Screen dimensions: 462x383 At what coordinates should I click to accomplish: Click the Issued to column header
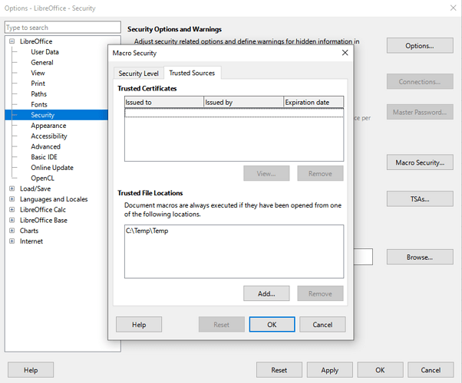pos(163,102)
